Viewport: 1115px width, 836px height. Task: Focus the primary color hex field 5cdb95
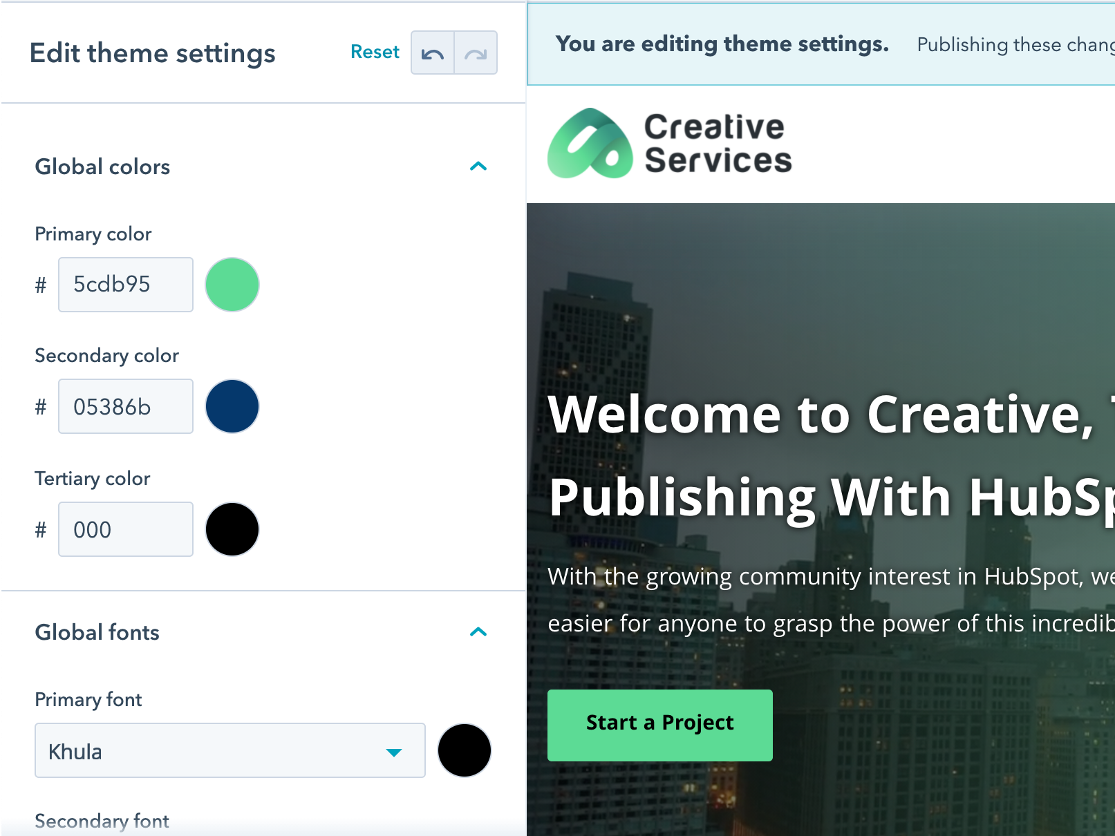click(x=126, y=285)
